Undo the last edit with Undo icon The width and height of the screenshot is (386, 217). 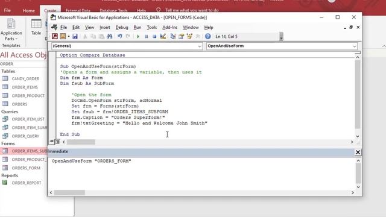coord(119,36)
